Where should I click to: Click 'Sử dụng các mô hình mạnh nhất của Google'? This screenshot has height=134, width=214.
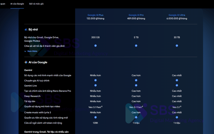pyautogui.click(x=48, y=75)
